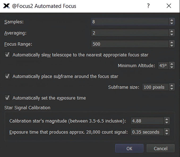Open the help question mark button
Viewport: 180px width, 157px height.
tap(148, 6)
